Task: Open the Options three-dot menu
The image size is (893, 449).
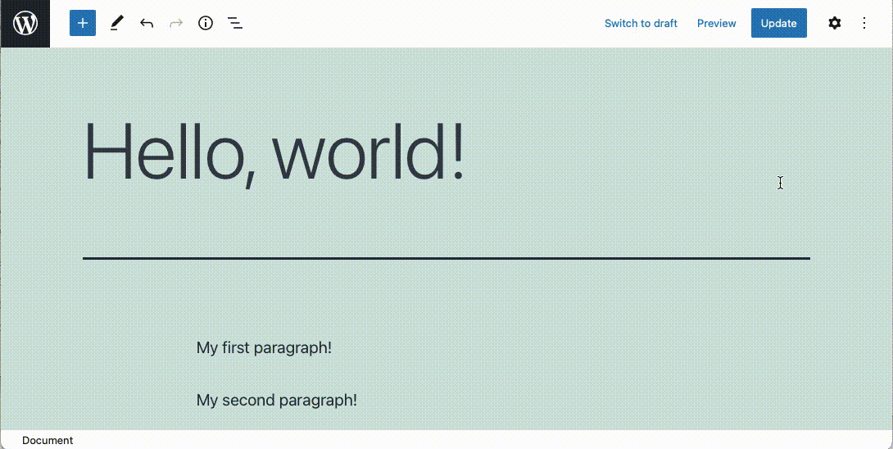Action: (x=864, y=23)
